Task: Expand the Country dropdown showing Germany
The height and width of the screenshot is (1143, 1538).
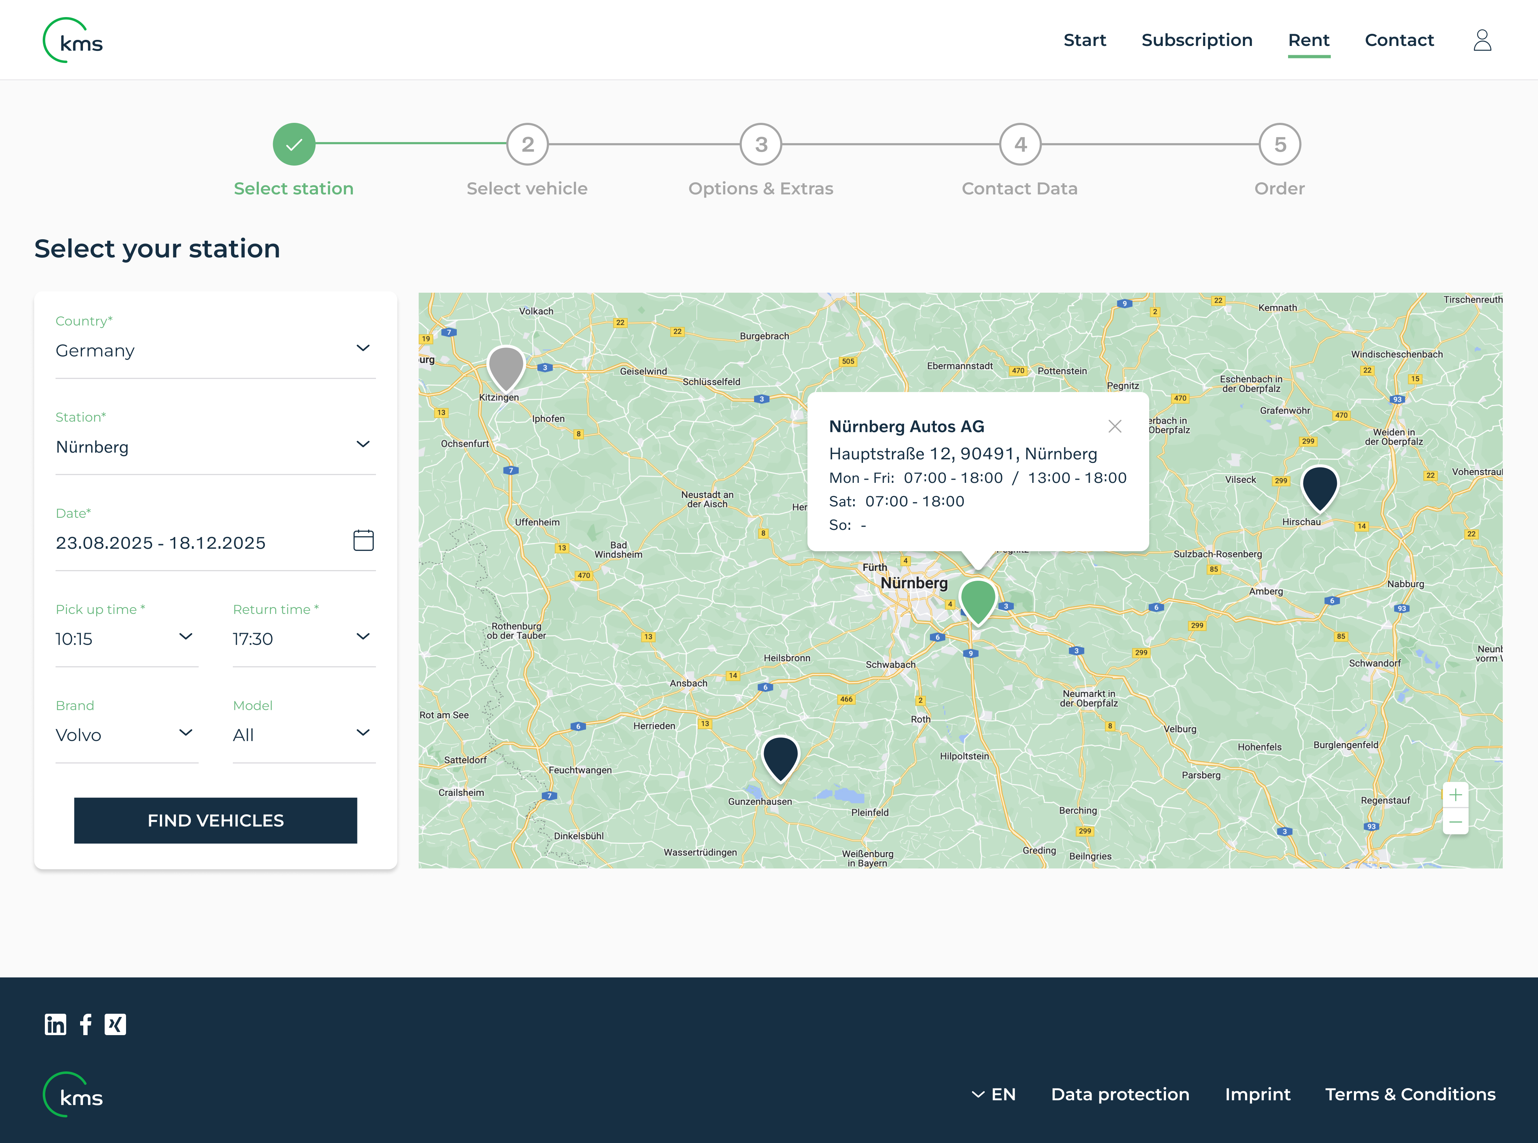Action: [x=215, y=350]
